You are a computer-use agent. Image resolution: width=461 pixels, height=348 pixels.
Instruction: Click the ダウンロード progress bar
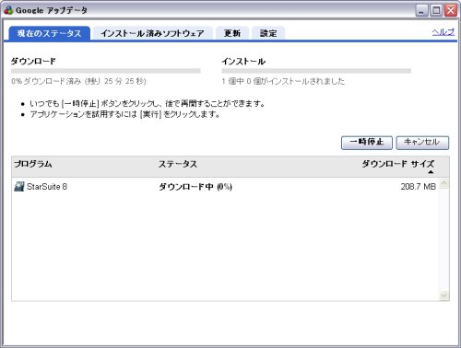tap(106, 71)
